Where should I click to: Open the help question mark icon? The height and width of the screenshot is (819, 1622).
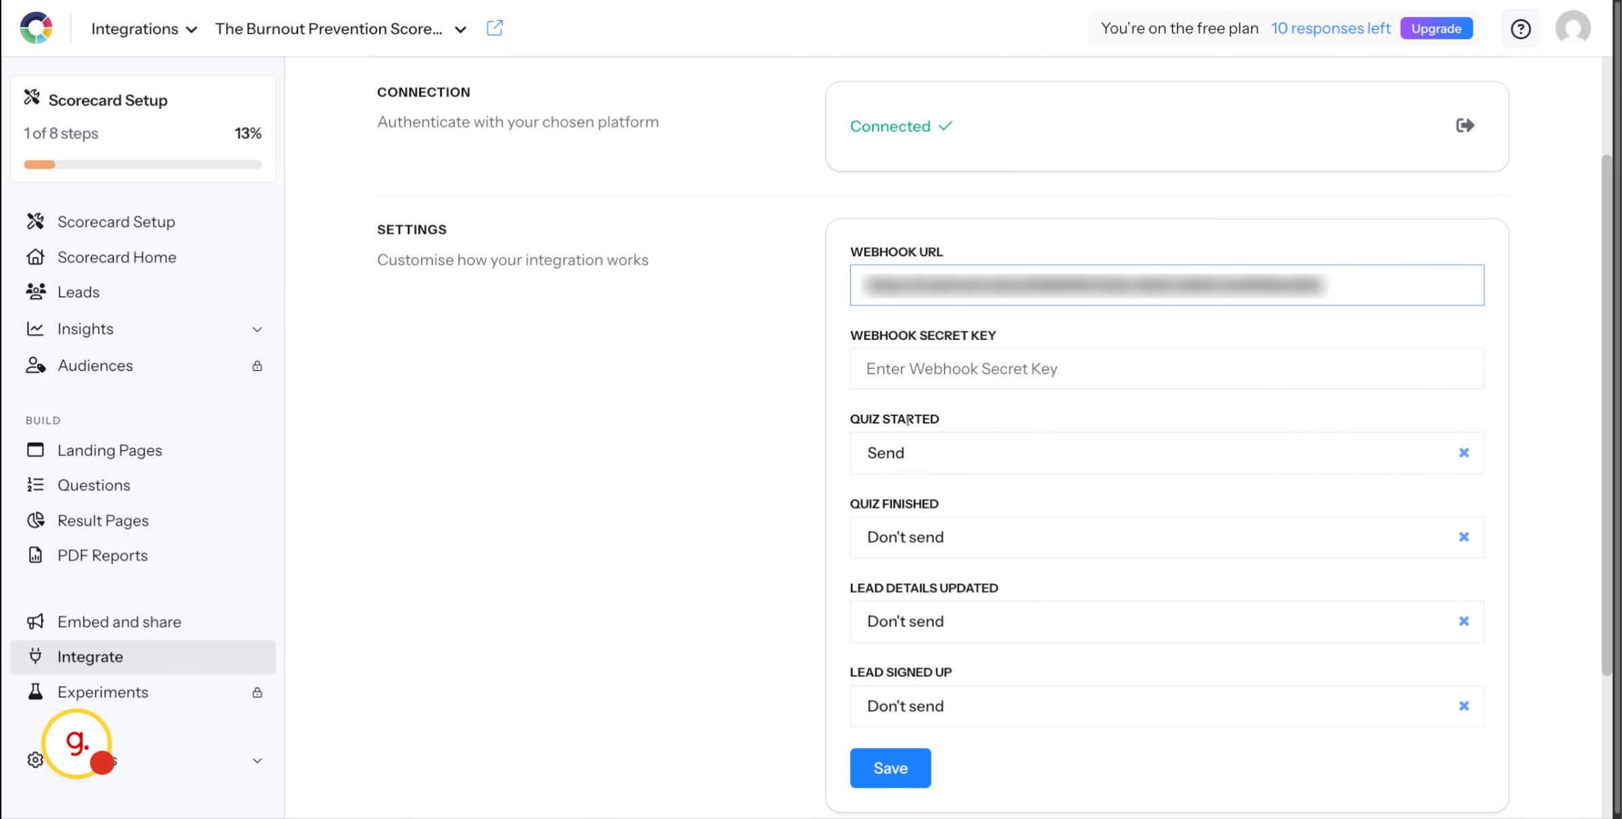click(1521, 29)
